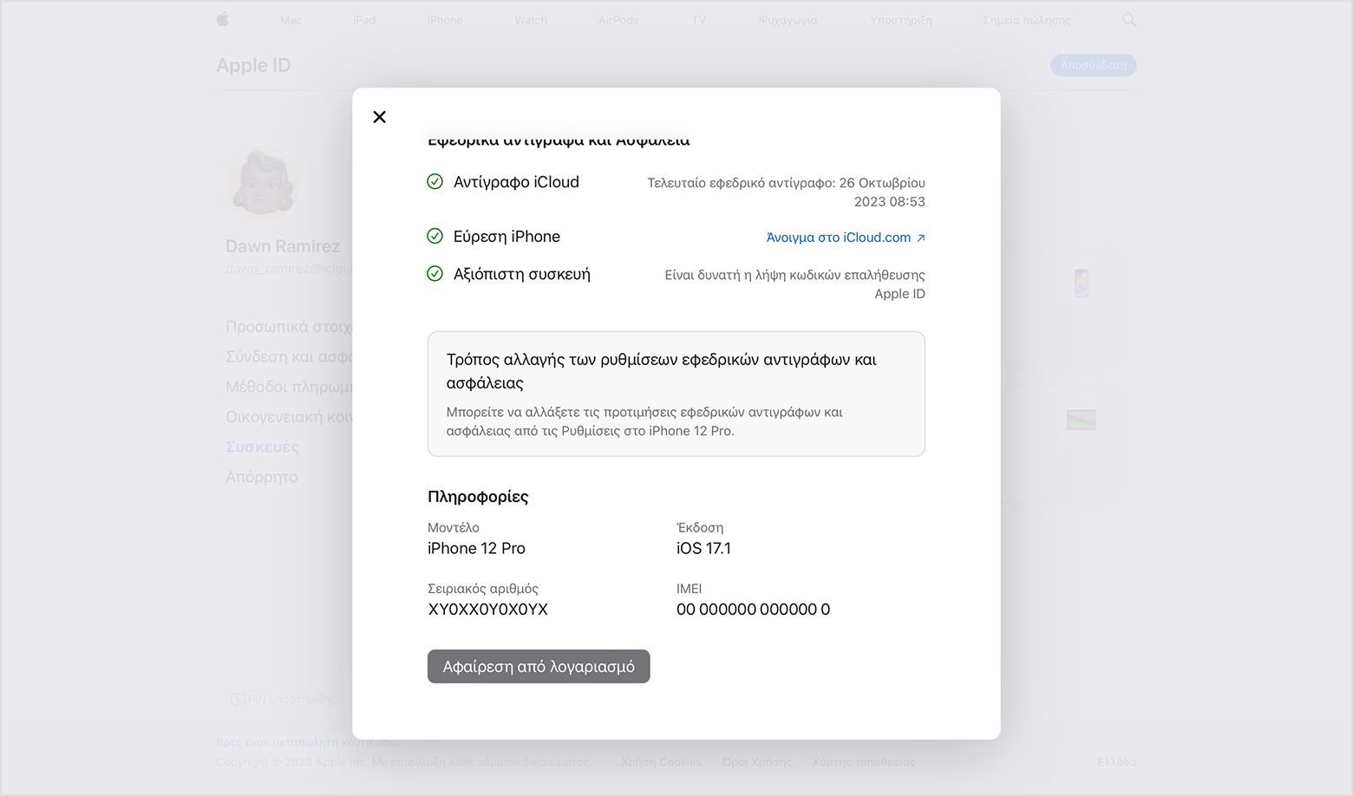Open the Άνοιγμα στο iCloud.com link
The width and height of the screenshot is (1353, 796).
coord(846,238)
